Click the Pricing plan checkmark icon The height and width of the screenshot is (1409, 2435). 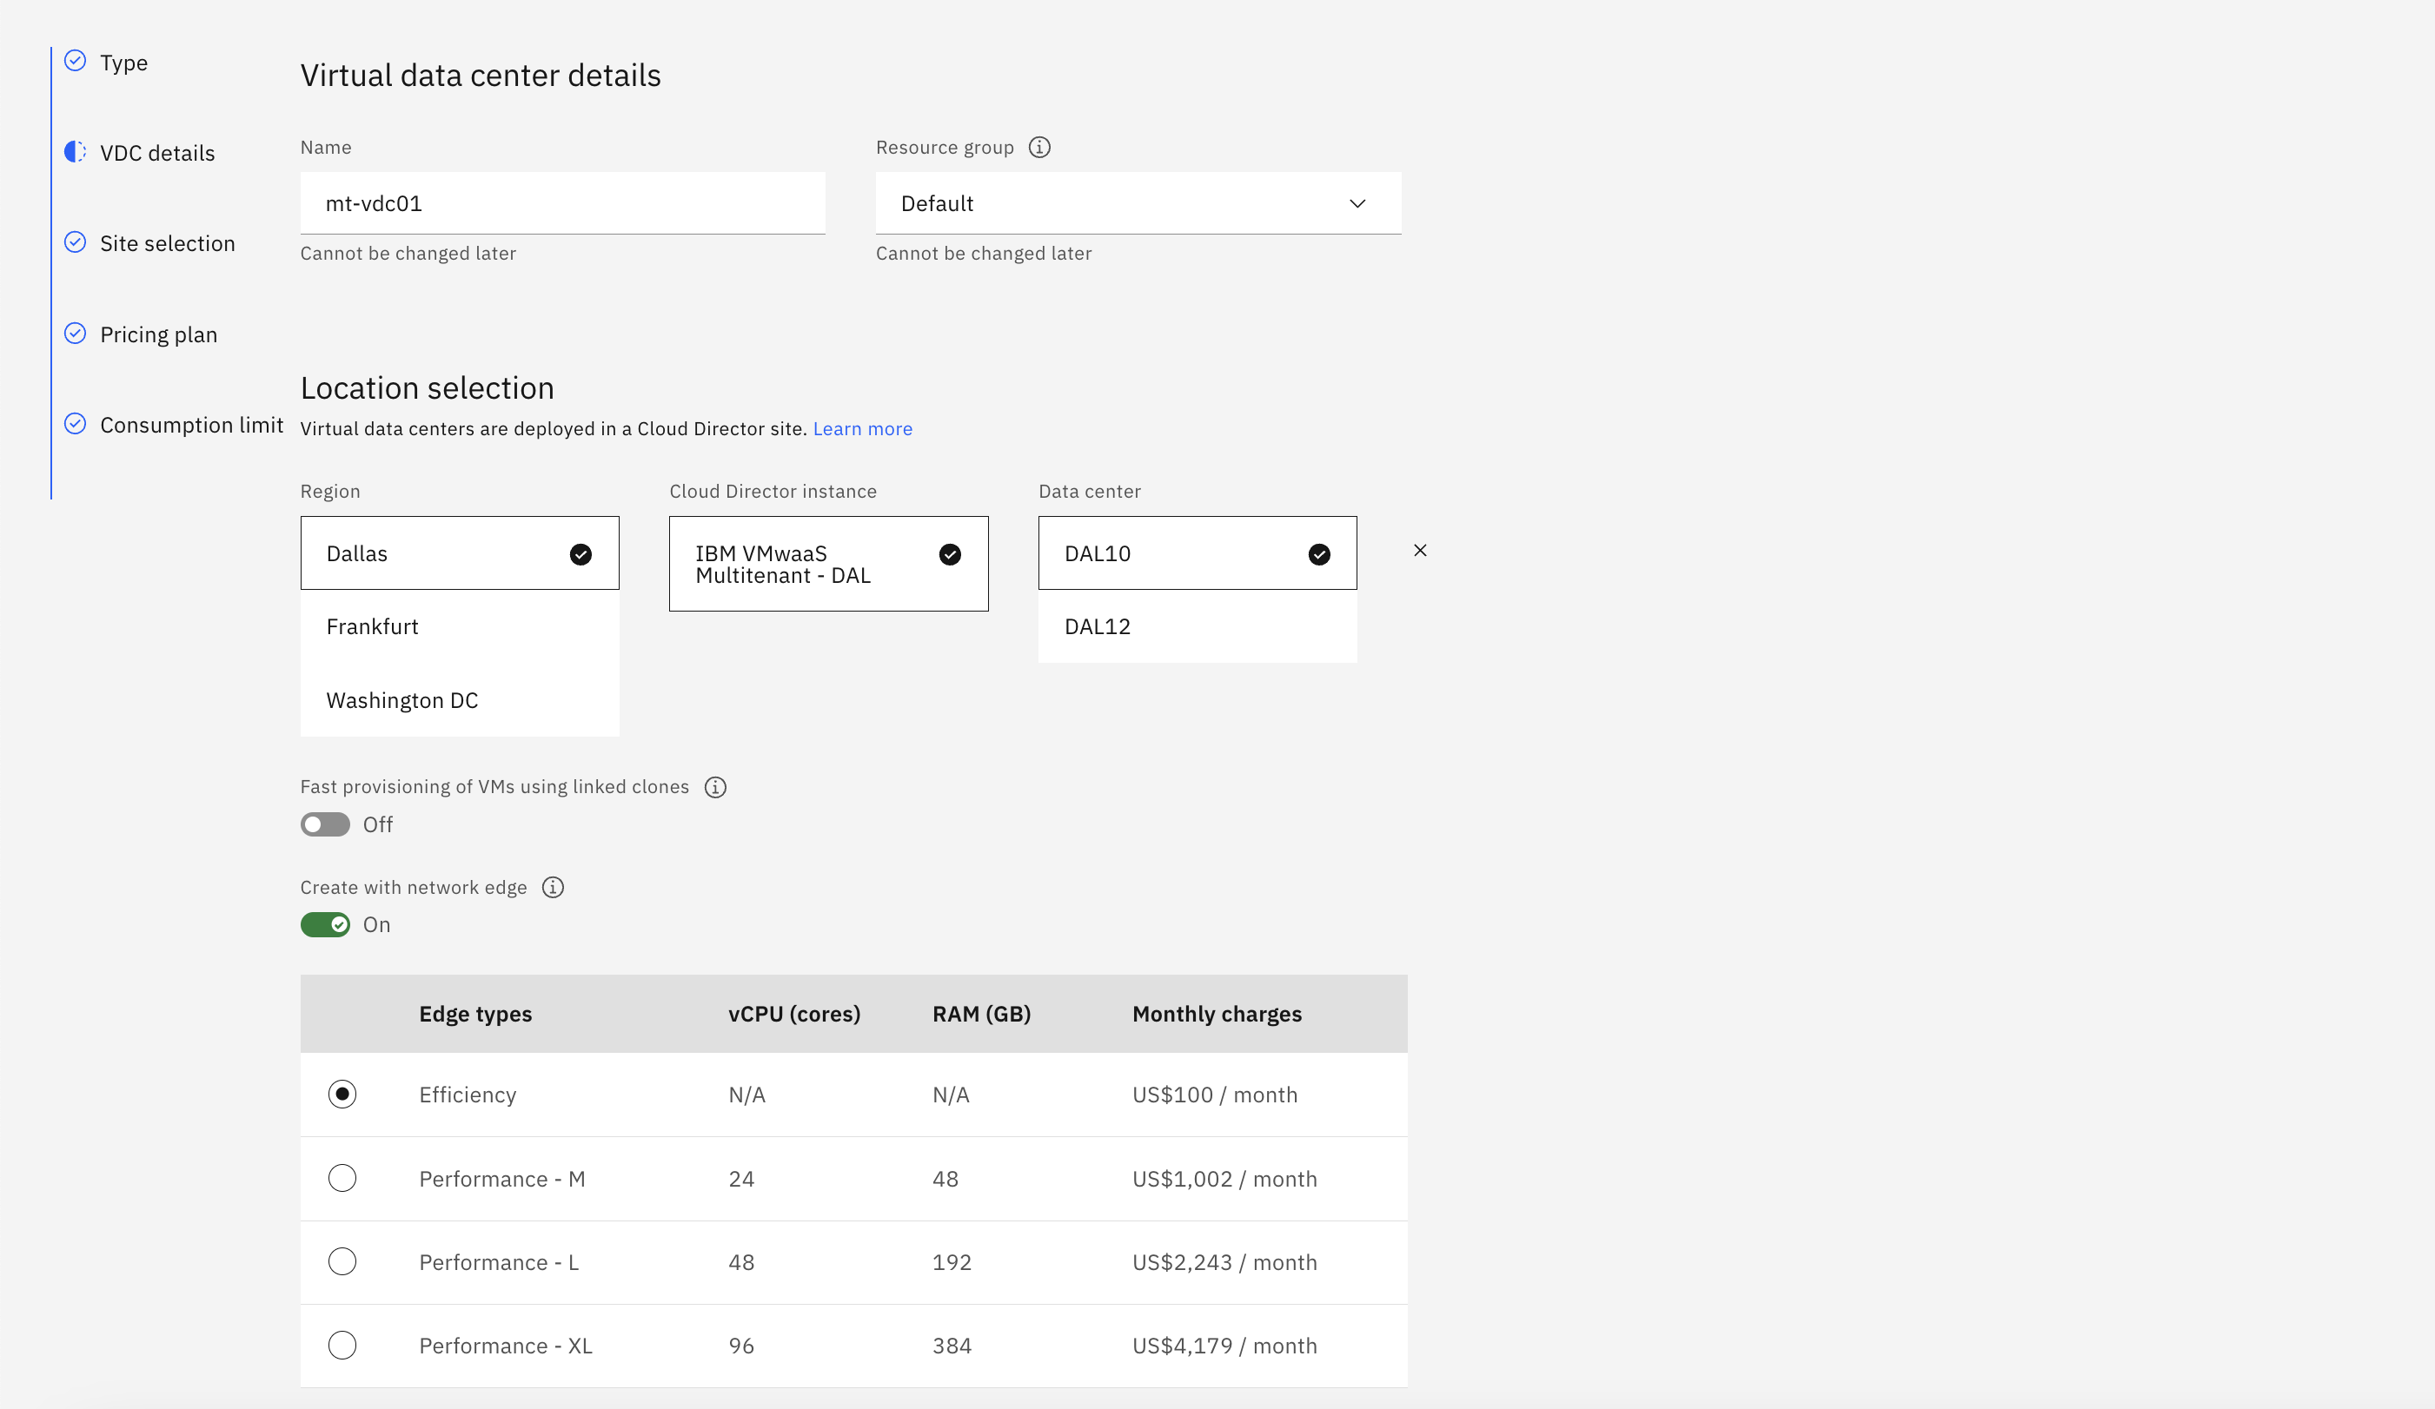point(76,334)
